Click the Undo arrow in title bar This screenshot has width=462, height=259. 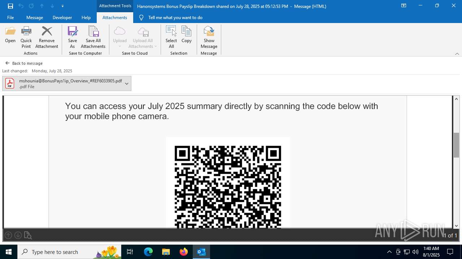point(21,6)
